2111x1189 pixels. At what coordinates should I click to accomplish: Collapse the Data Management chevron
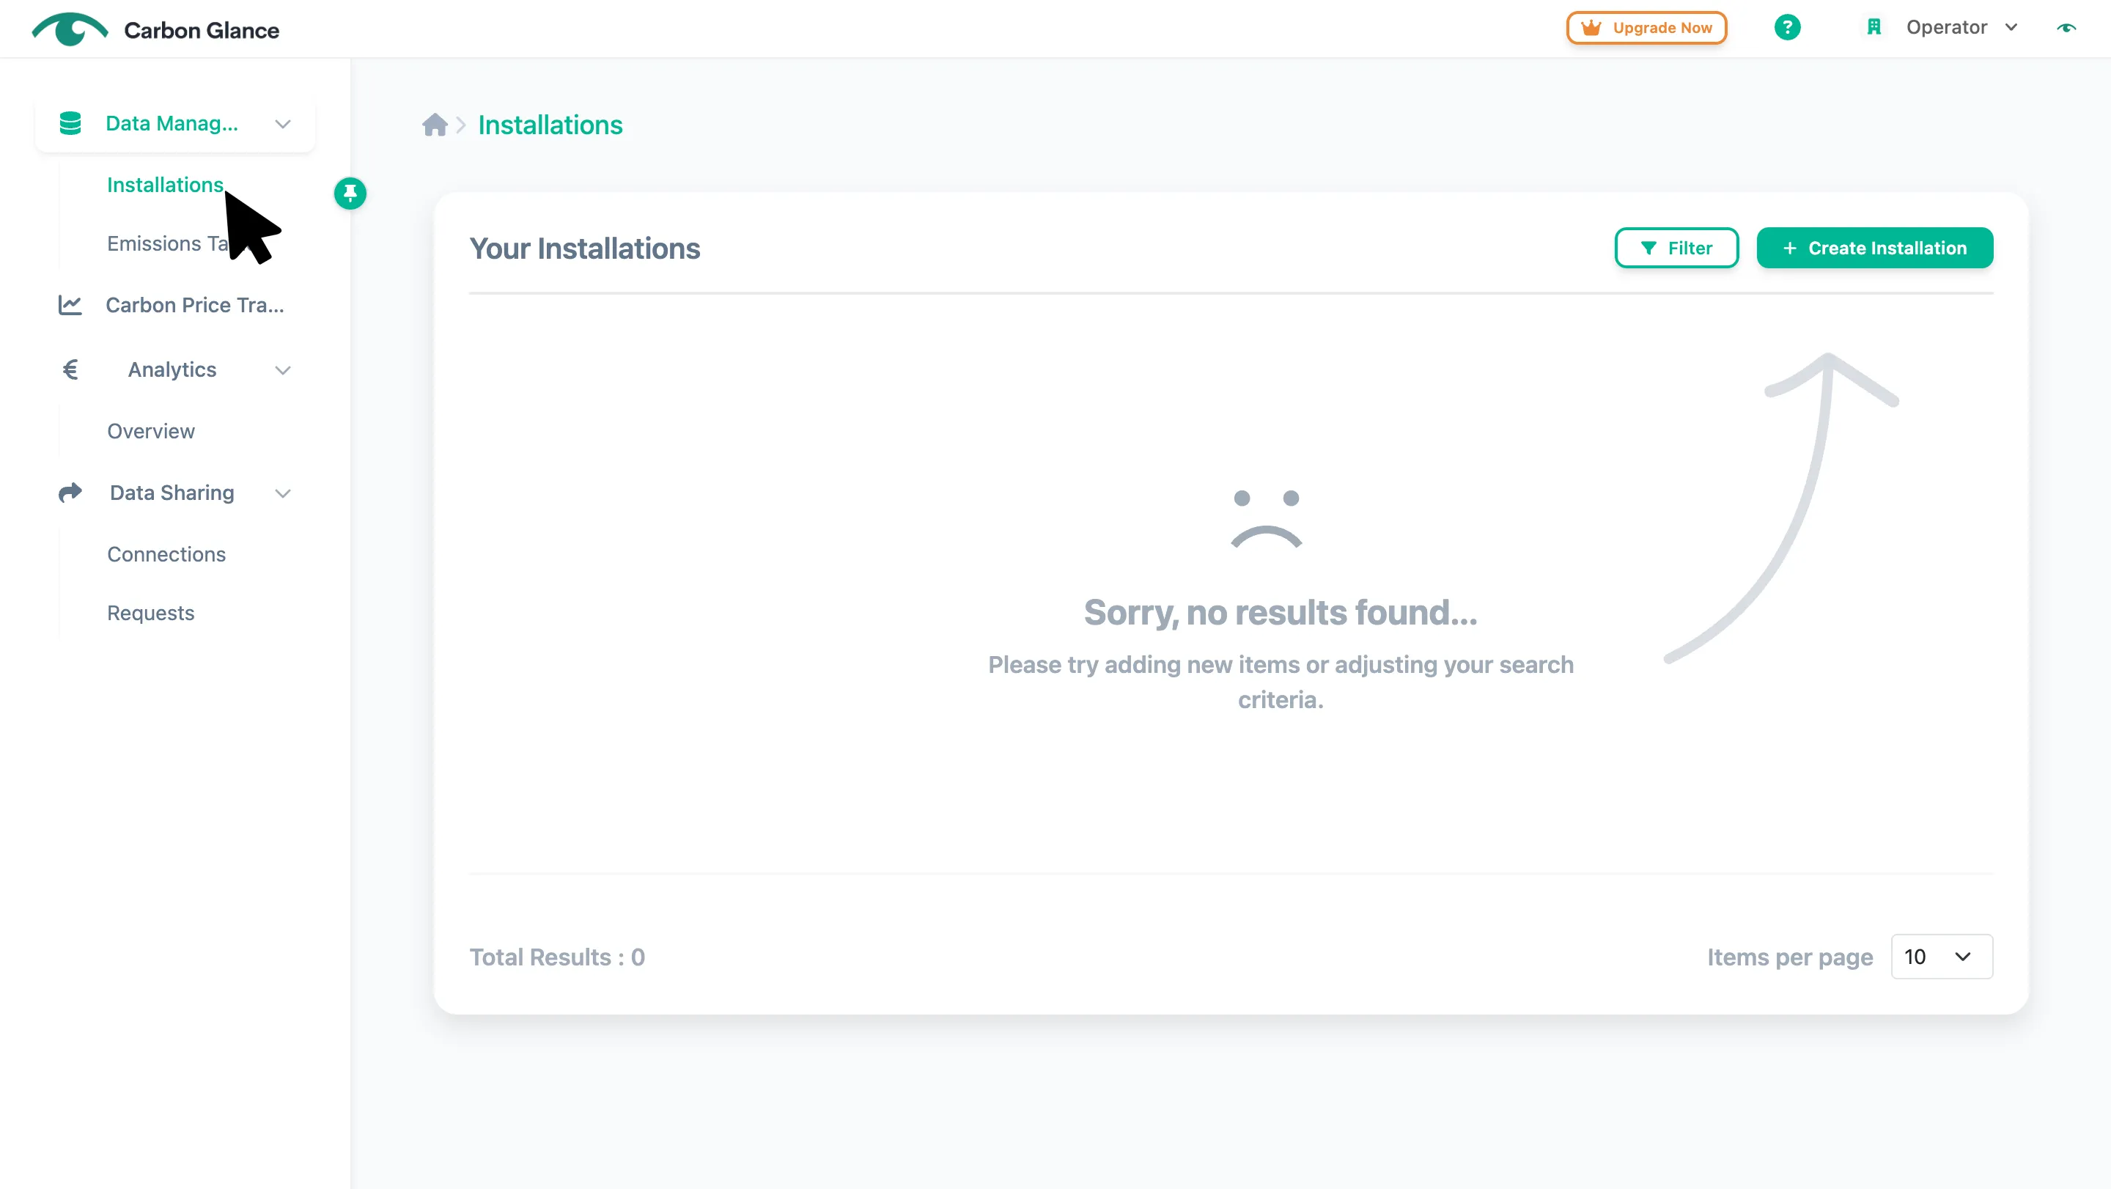[x=283, y=124]
